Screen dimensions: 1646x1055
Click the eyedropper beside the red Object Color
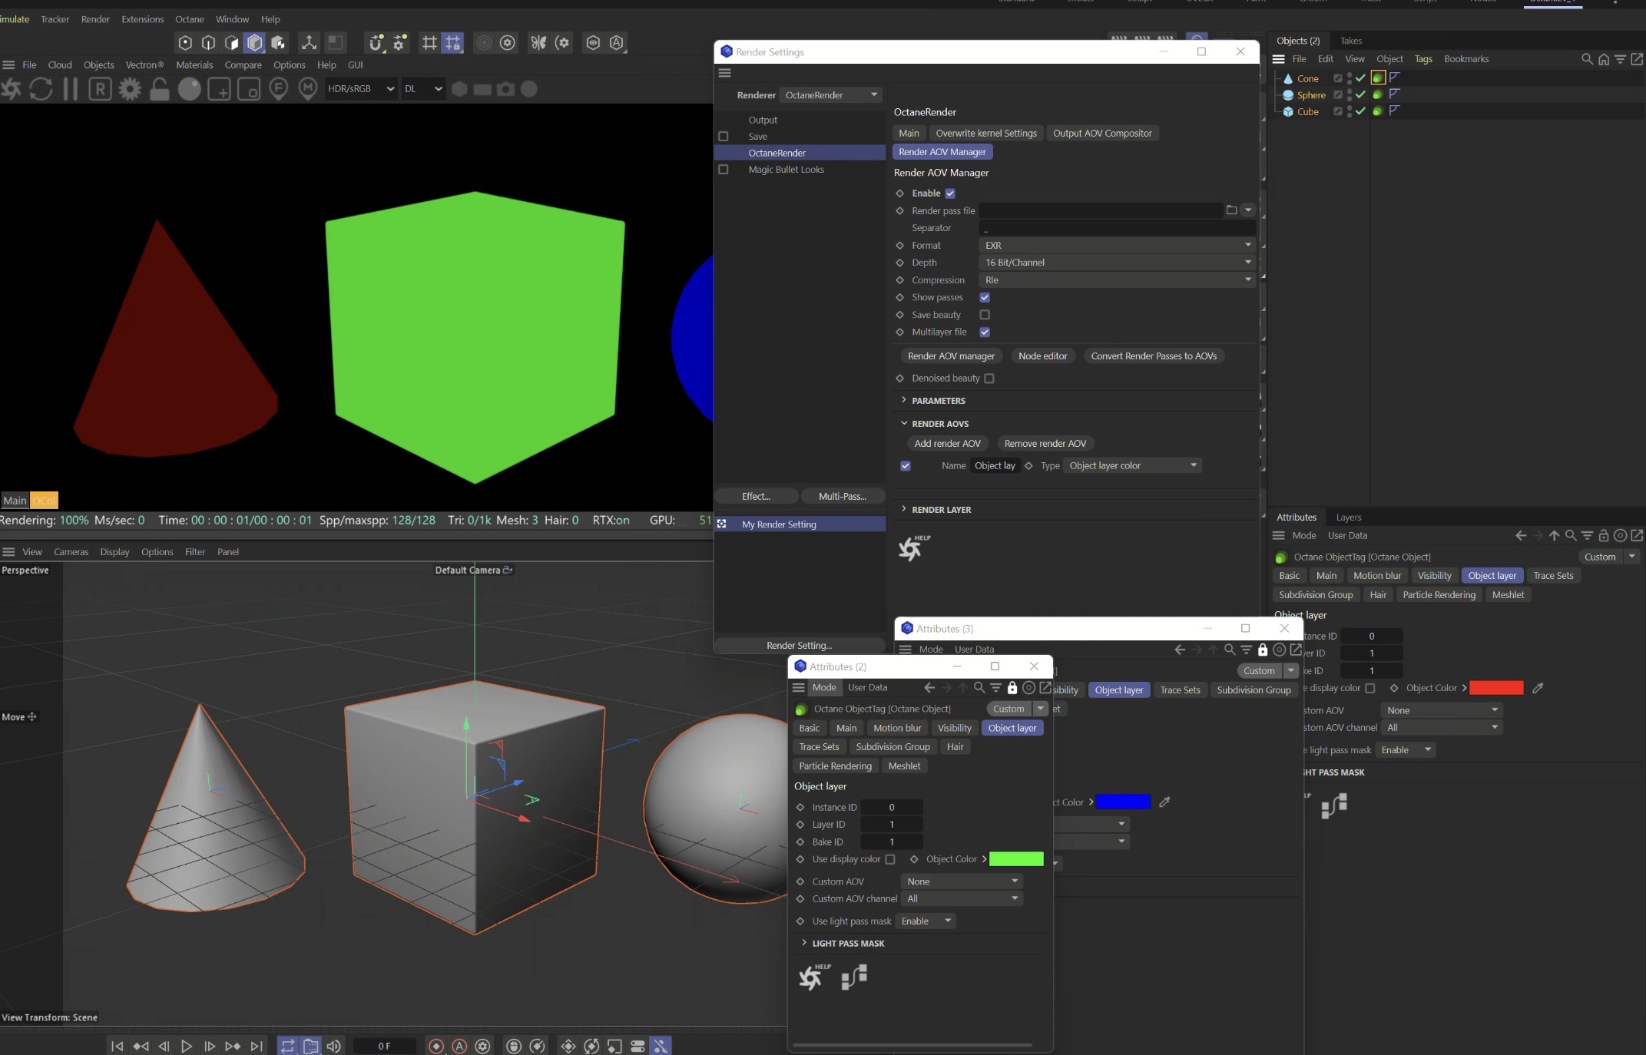[1538, 688]
